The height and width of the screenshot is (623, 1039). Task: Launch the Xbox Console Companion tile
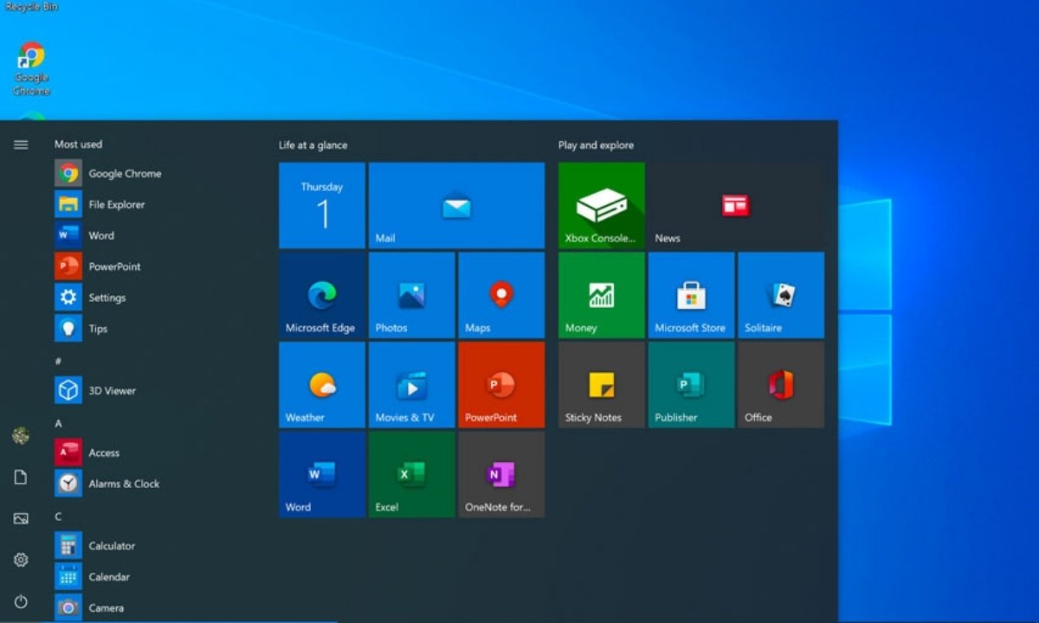tap(601, 206)
